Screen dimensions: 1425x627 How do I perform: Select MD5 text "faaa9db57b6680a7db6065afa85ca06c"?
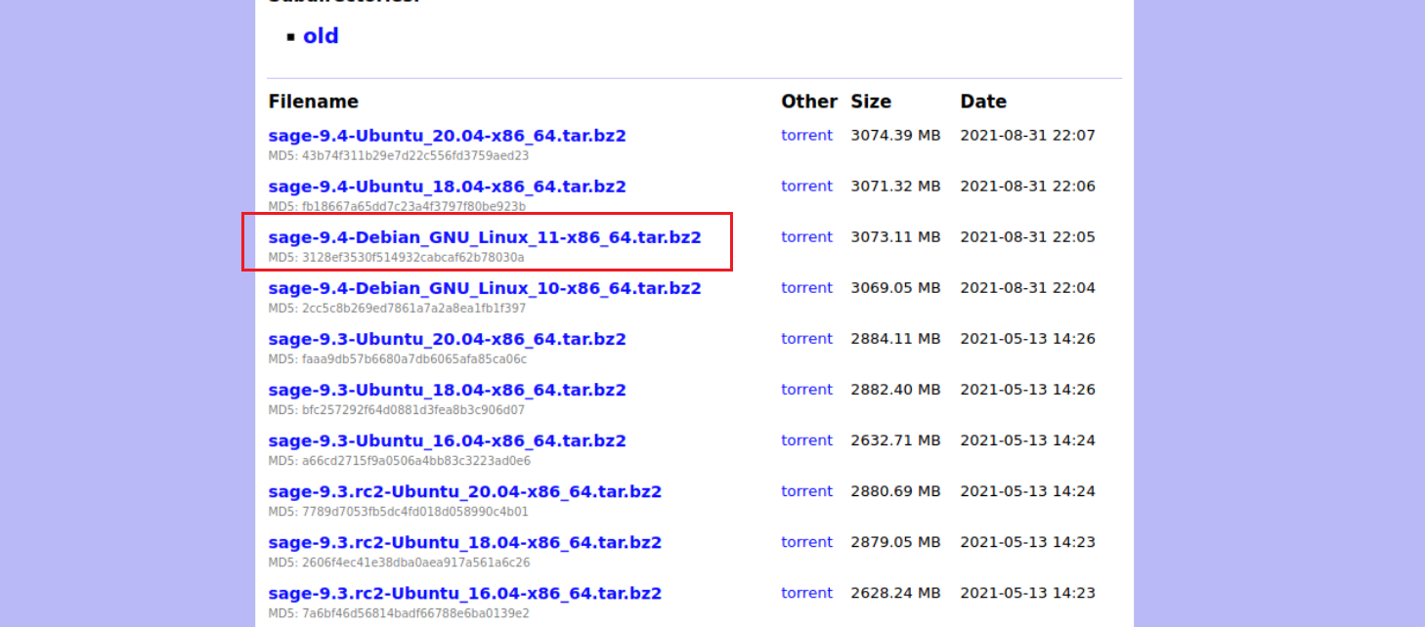click(x=414, y=358)
